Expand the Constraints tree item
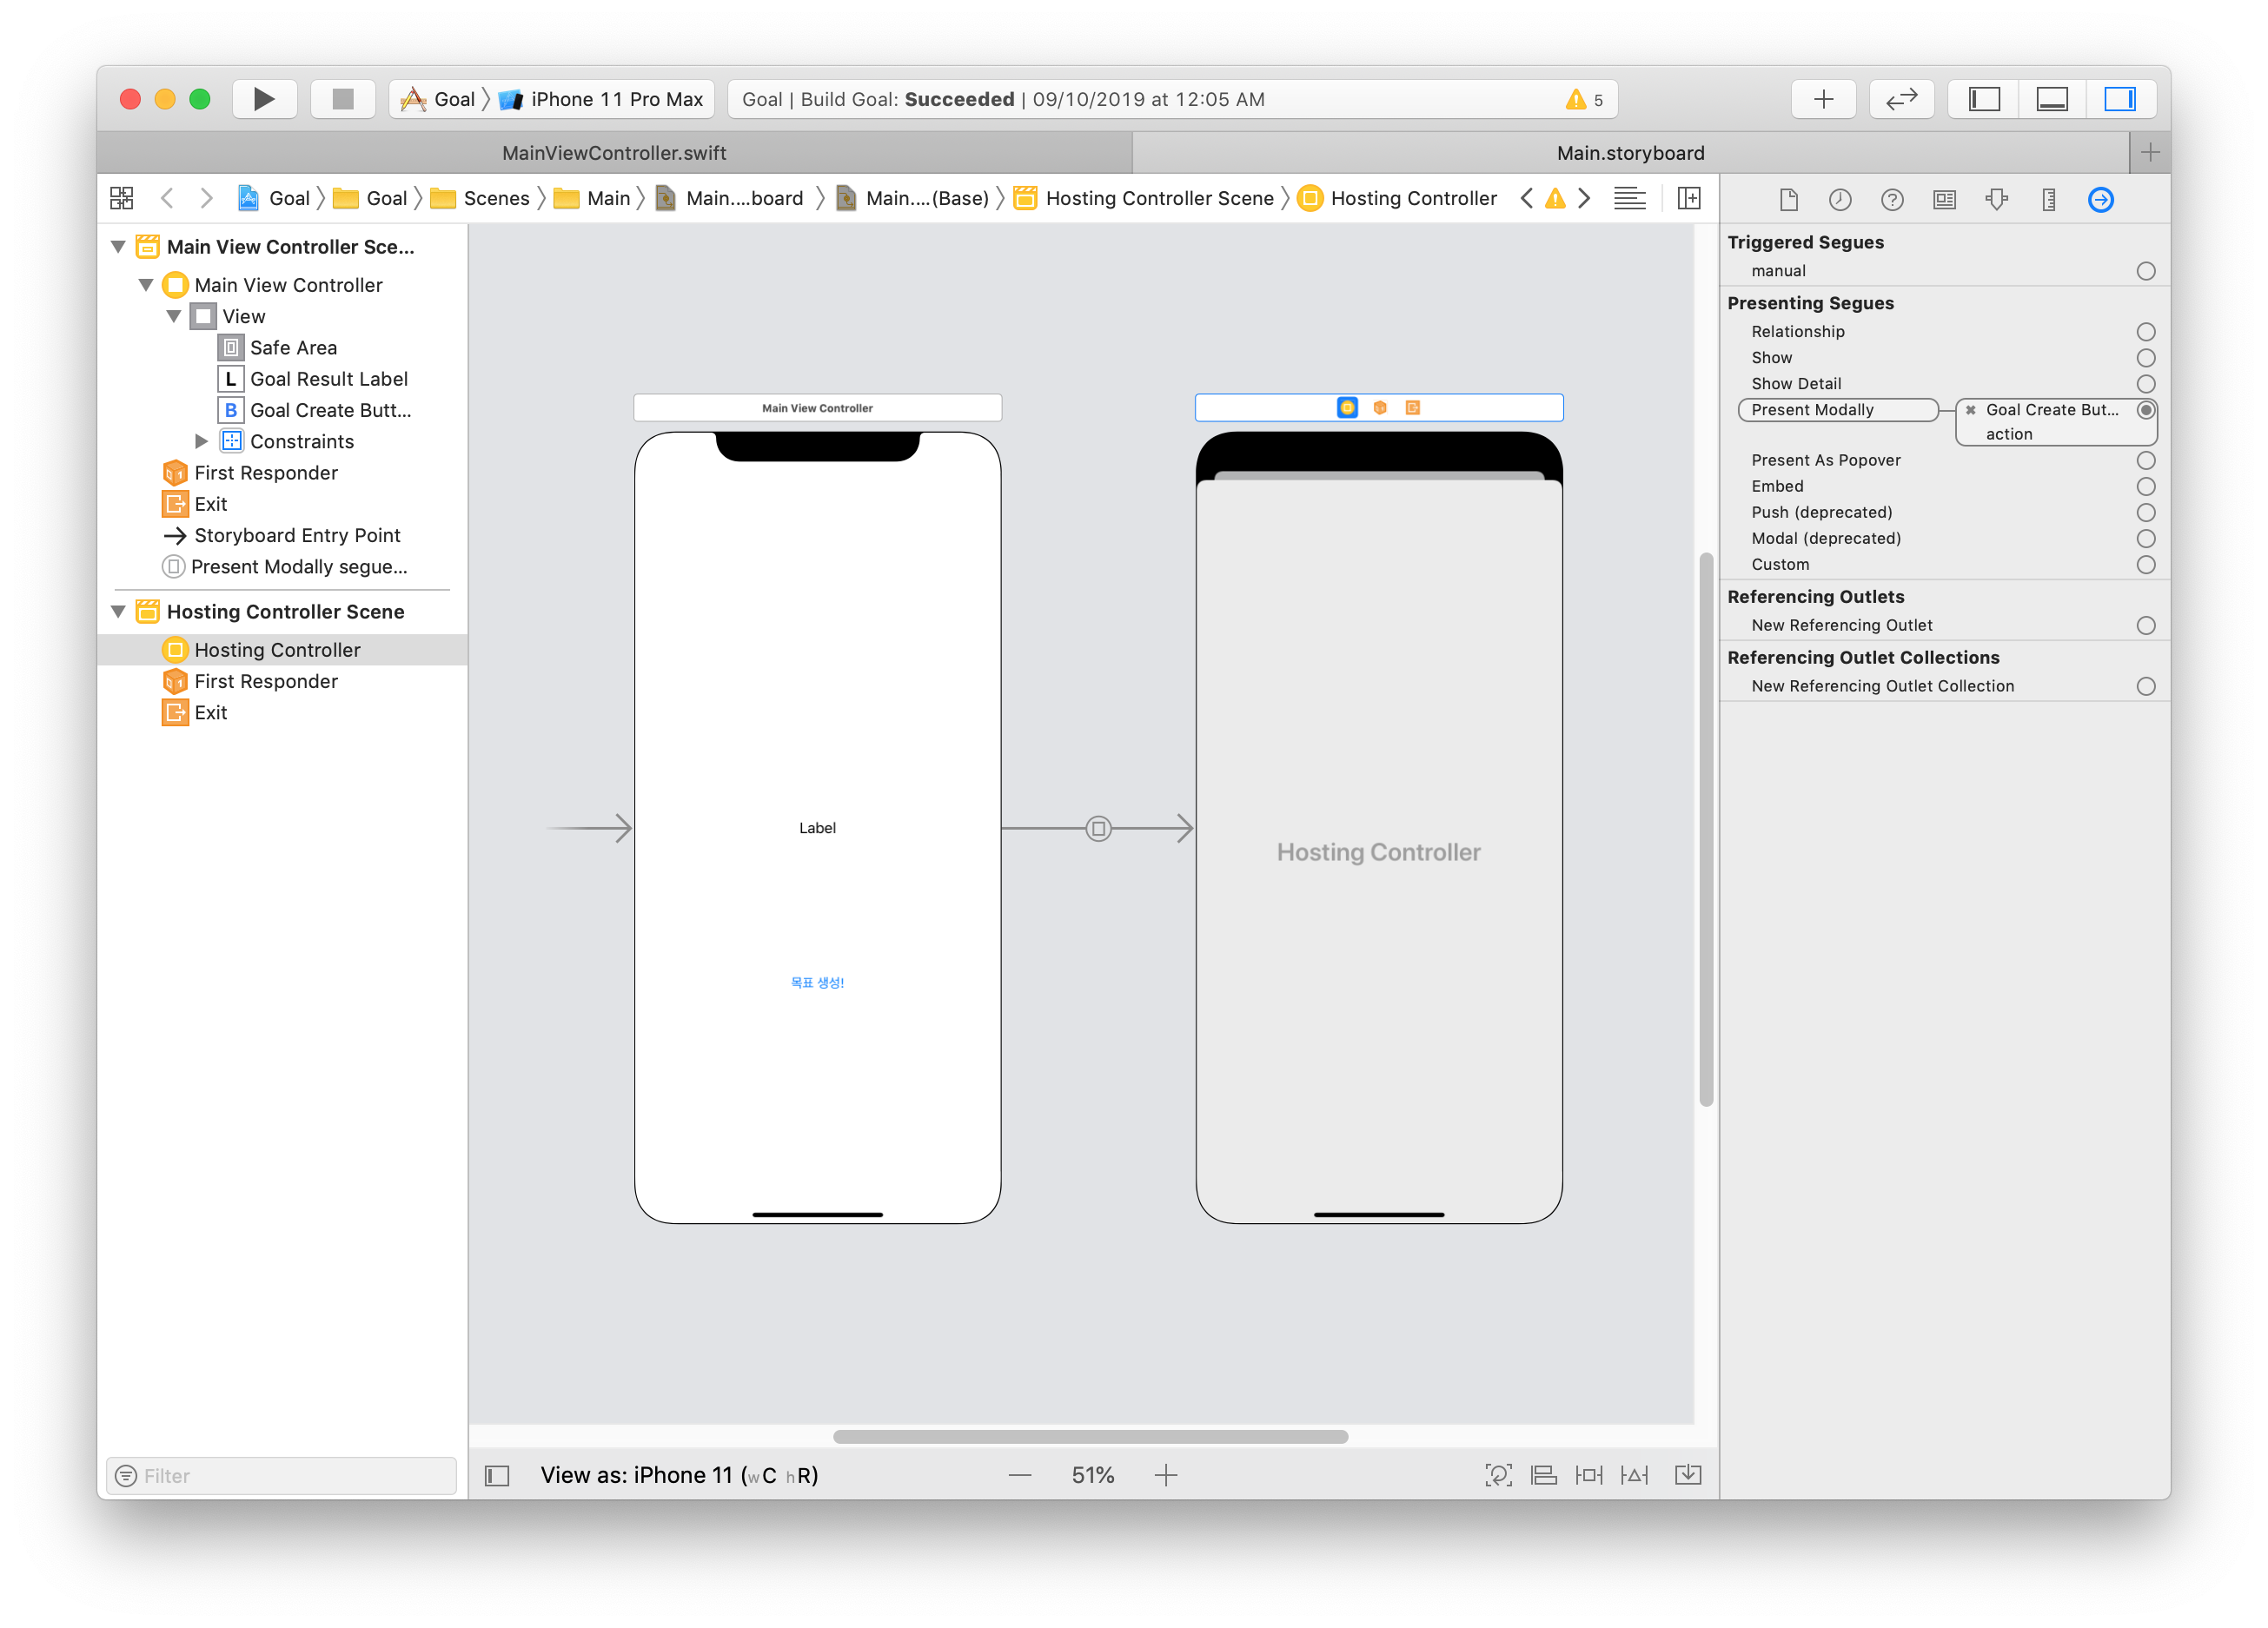The height and width of the screenshot is (1628, 2268). click(x=201, y=441)
